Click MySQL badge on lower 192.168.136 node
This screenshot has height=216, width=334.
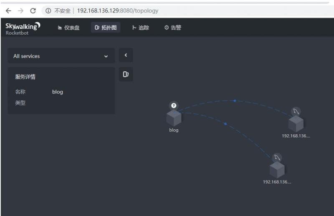point(277,158)
